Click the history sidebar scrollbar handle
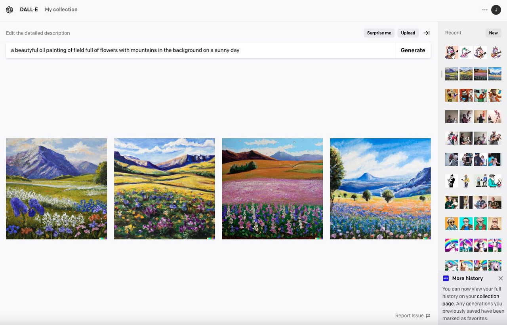Image resolution: width=507 pixels, height=325 pixels. tap(441, 74)
